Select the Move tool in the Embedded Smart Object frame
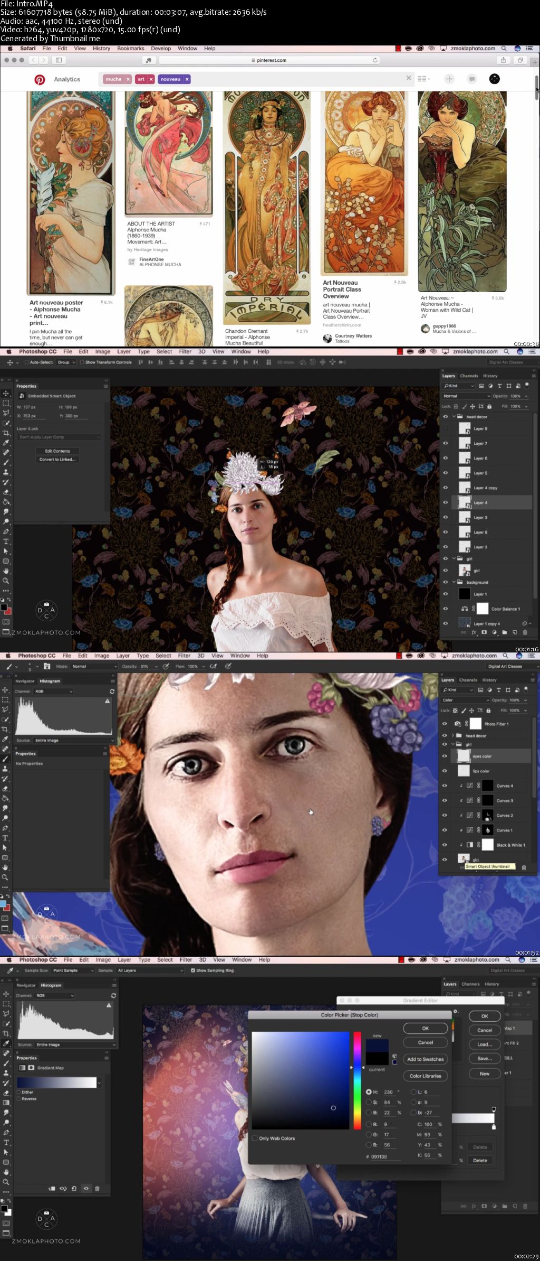This screenshot has height=1261, width=540. [6, 393]
